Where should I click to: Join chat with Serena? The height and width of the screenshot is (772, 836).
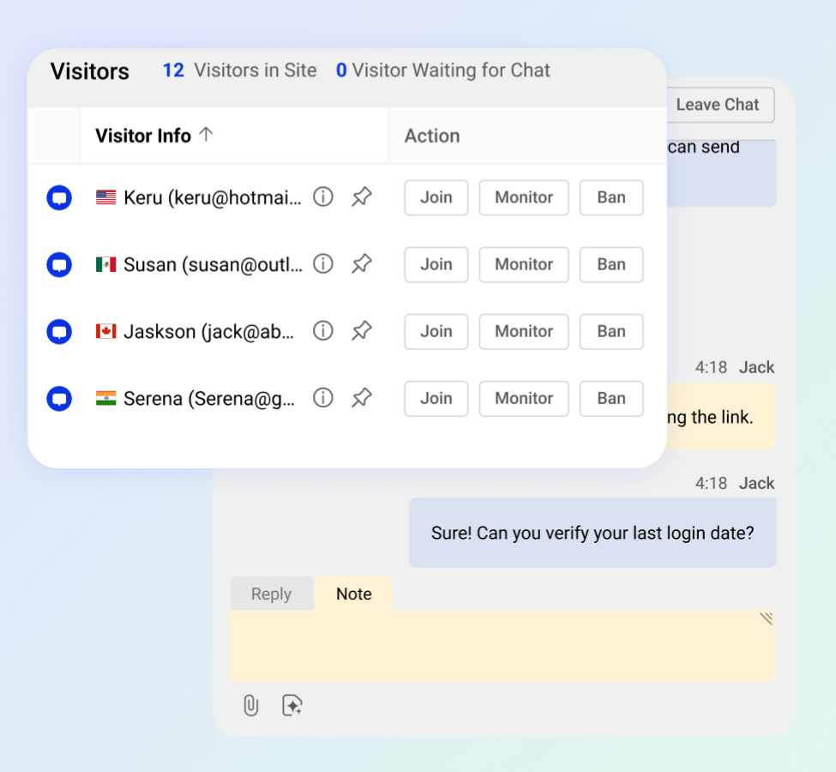[436, 398]
